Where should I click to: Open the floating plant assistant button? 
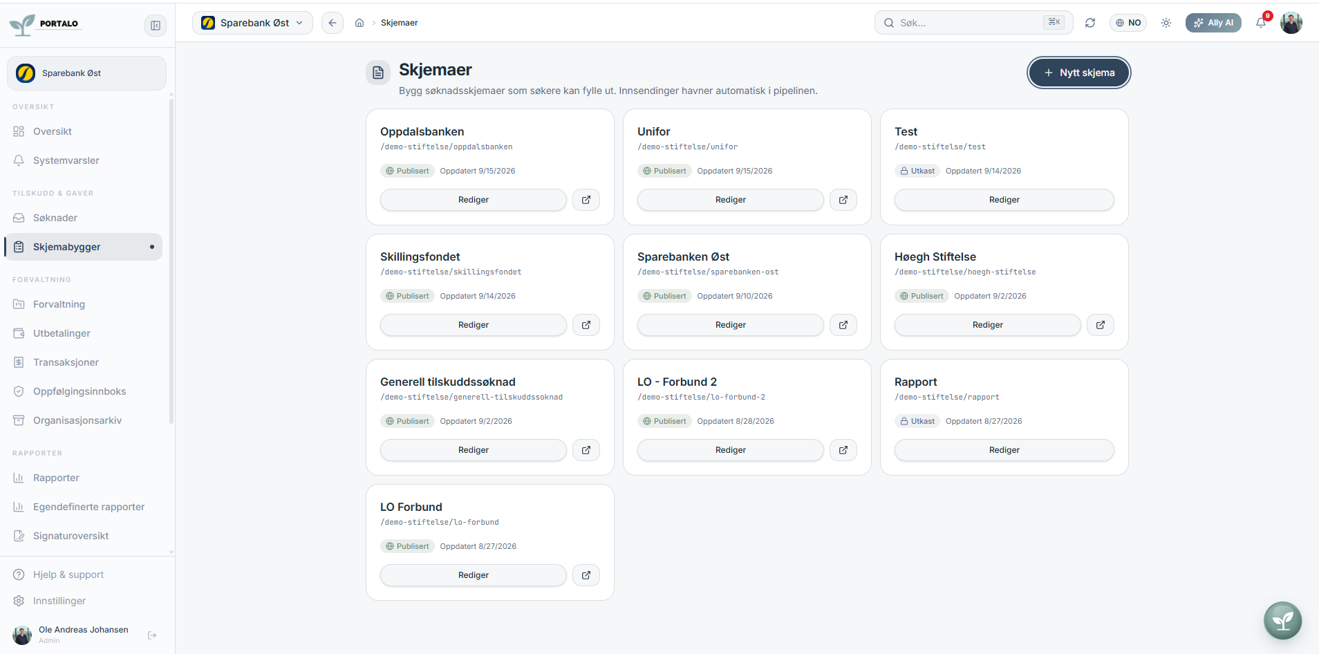point(1282,620)
